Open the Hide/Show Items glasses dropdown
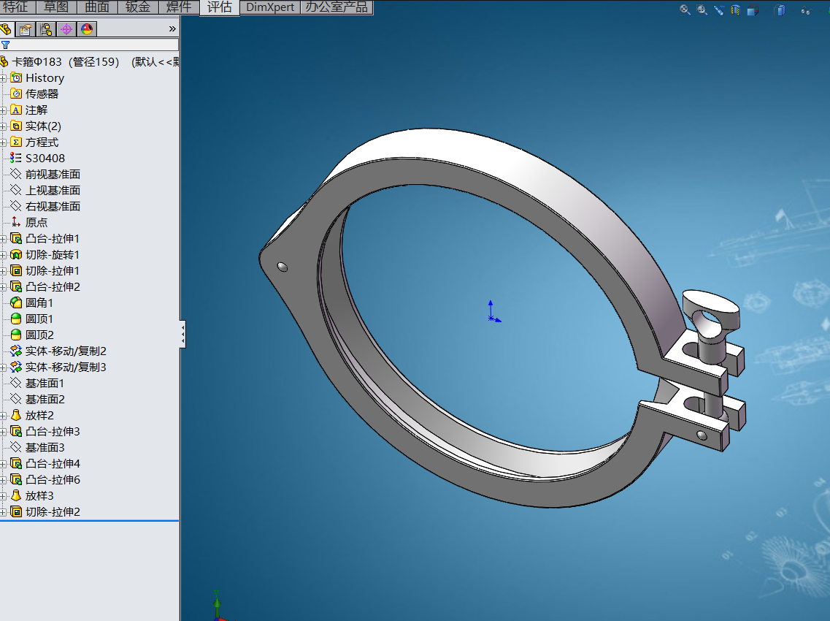 [807, 10]
